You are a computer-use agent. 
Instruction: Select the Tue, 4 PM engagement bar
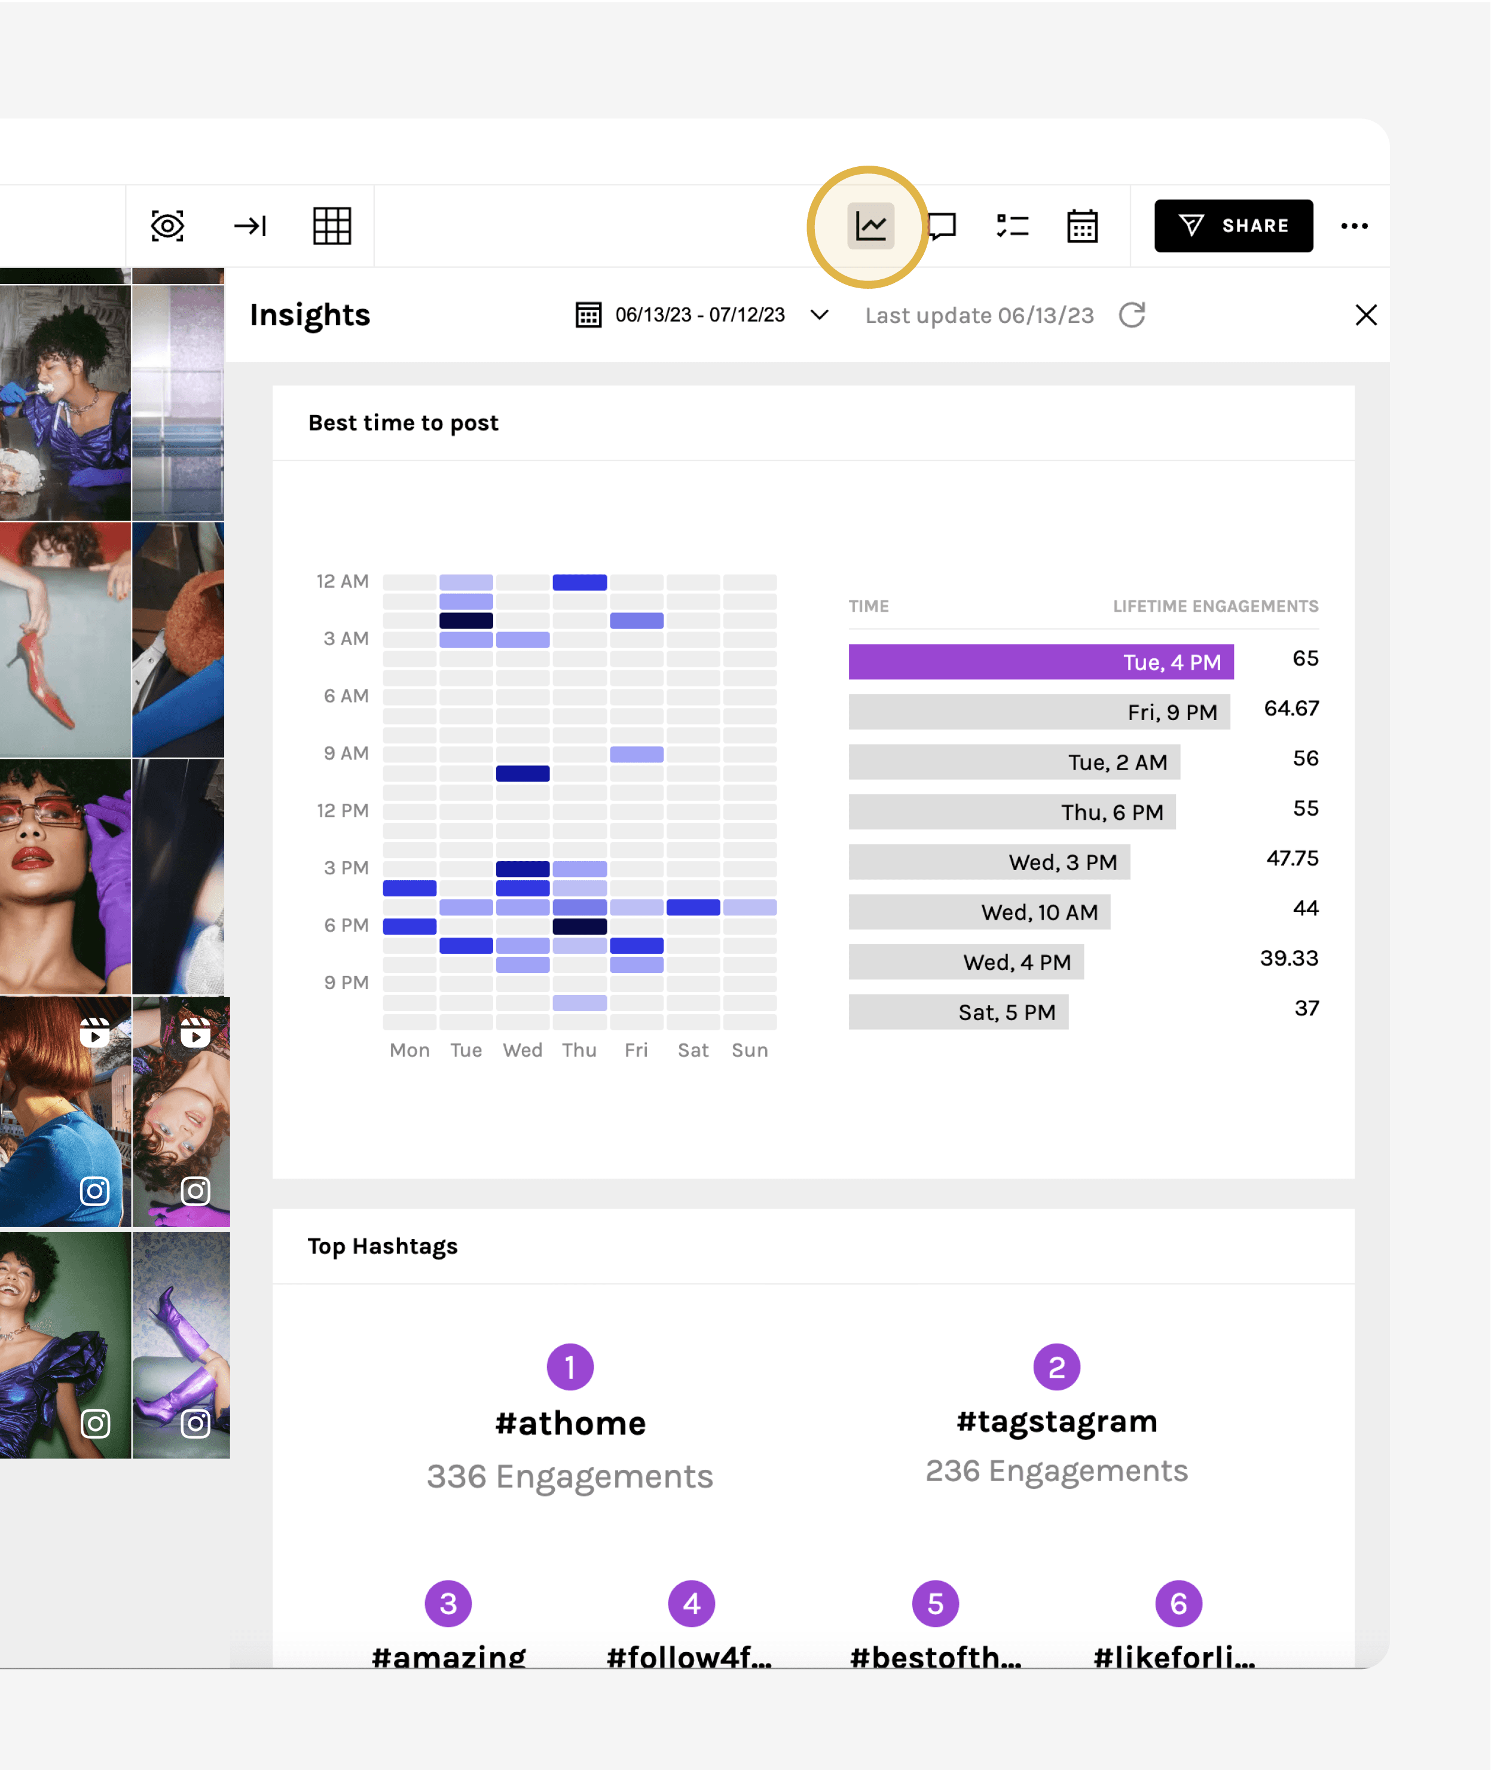[x=1040, y=662]
